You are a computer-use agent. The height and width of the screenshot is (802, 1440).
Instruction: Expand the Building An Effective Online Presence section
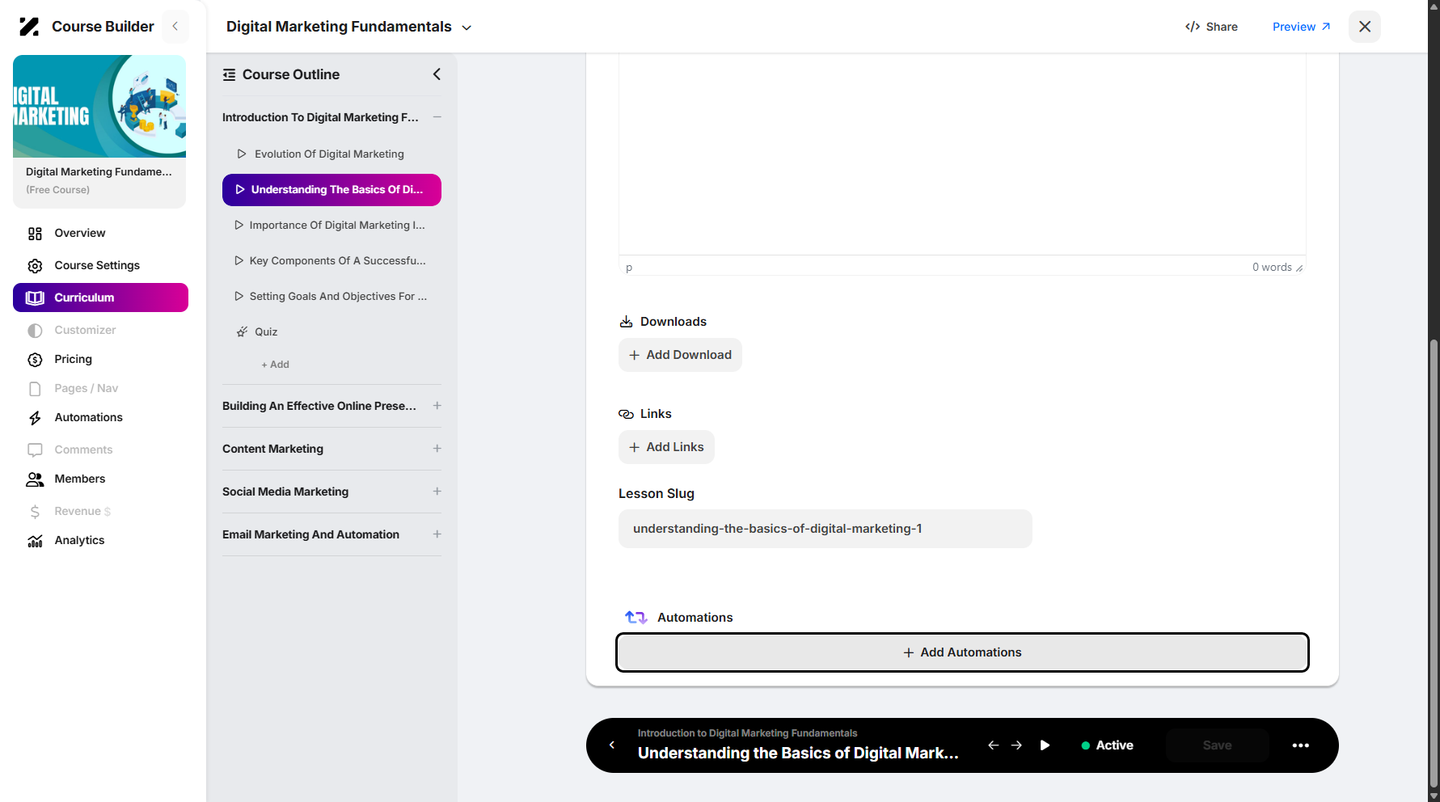click(x=437, y=406)
